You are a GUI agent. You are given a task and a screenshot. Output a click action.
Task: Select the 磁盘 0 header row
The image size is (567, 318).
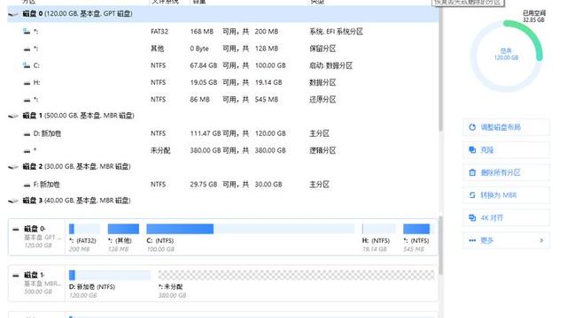[x=222, y=14]
